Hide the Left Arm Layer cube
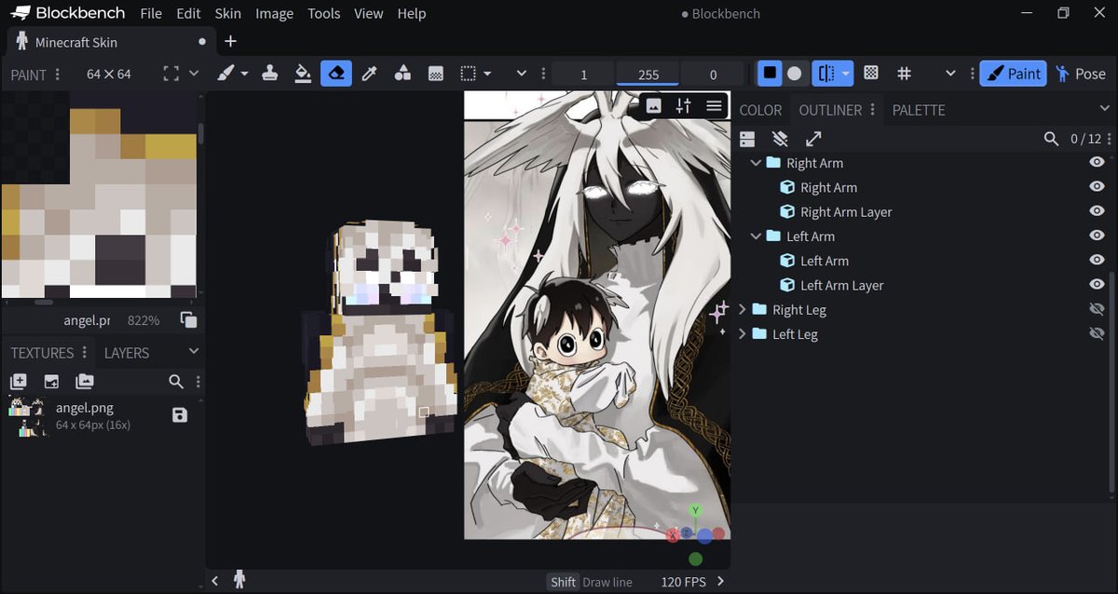Image resolution: width=1118 pixels, height=594 pixels. pyautogui.click(x=1097, y=285)
